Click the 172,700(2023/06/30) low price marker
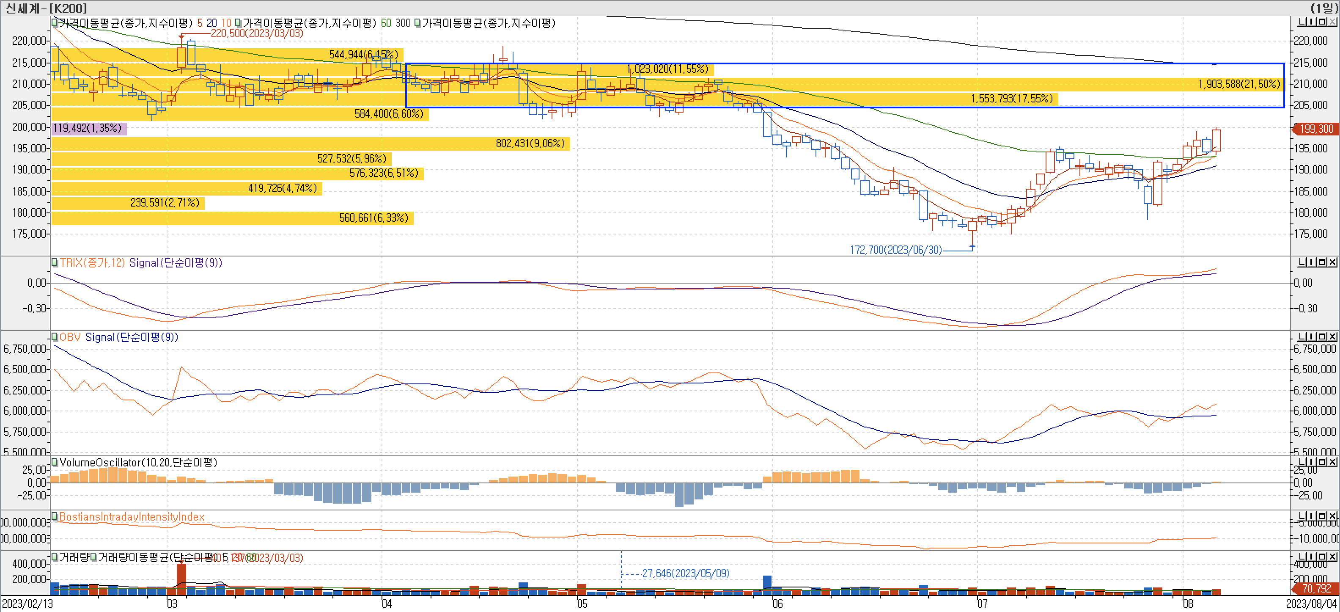This screenshot has width=1340, height=612. click(895, 250)
